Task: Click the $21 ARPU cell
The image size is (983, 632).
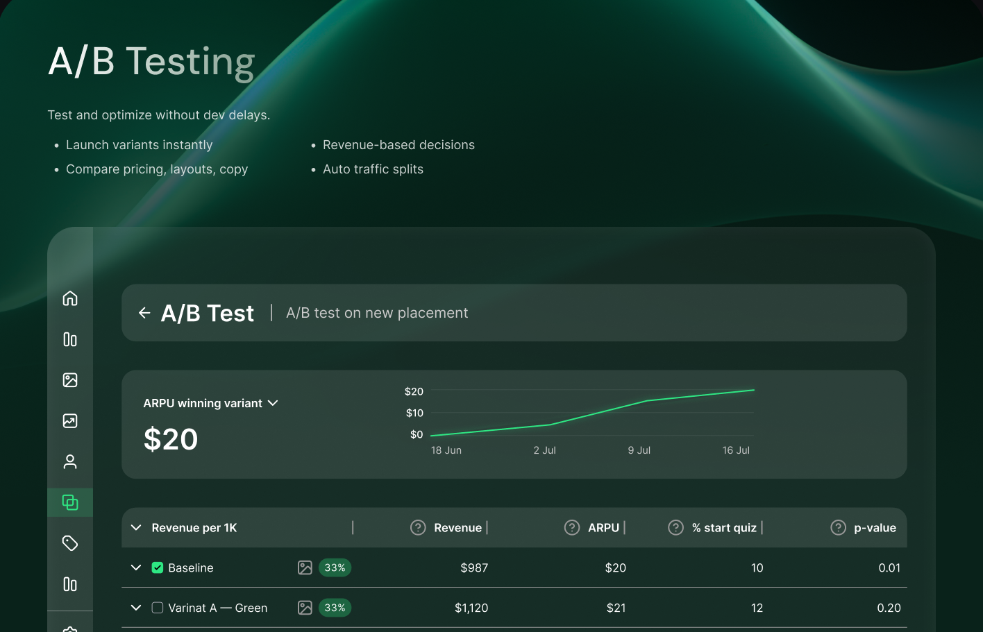Action: point(616,608)
